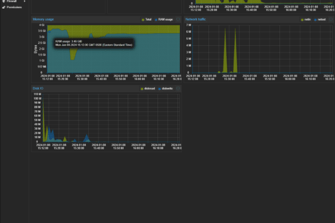Toggle the netout series in Network traffic legend
Image resolution: width=335 pixels, height=223 pixels.
(x=320, y=19)
